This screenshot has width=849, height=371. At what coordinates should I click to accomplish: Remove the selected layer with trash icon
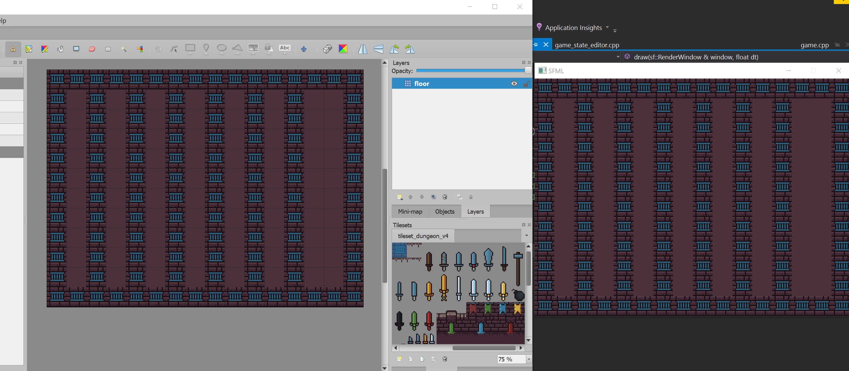click(445, 197)
